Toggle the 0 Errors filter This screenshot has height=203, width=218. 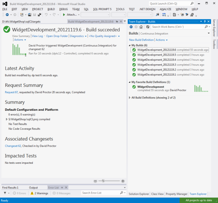[20, 193]
